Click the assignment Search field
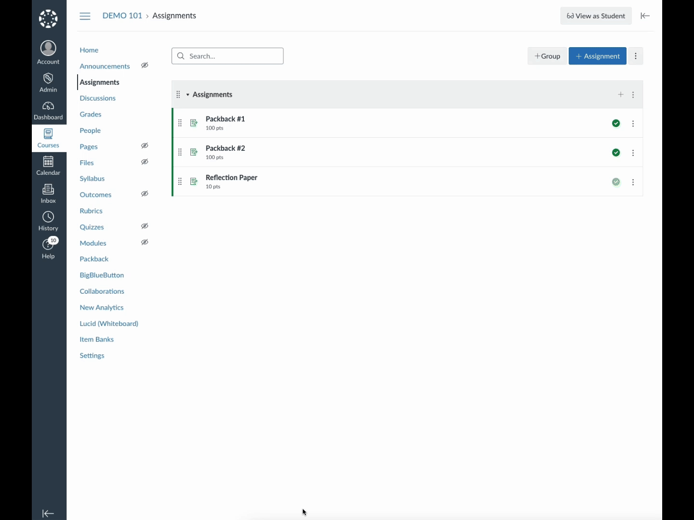694x520 pixels. click(227, 56)
